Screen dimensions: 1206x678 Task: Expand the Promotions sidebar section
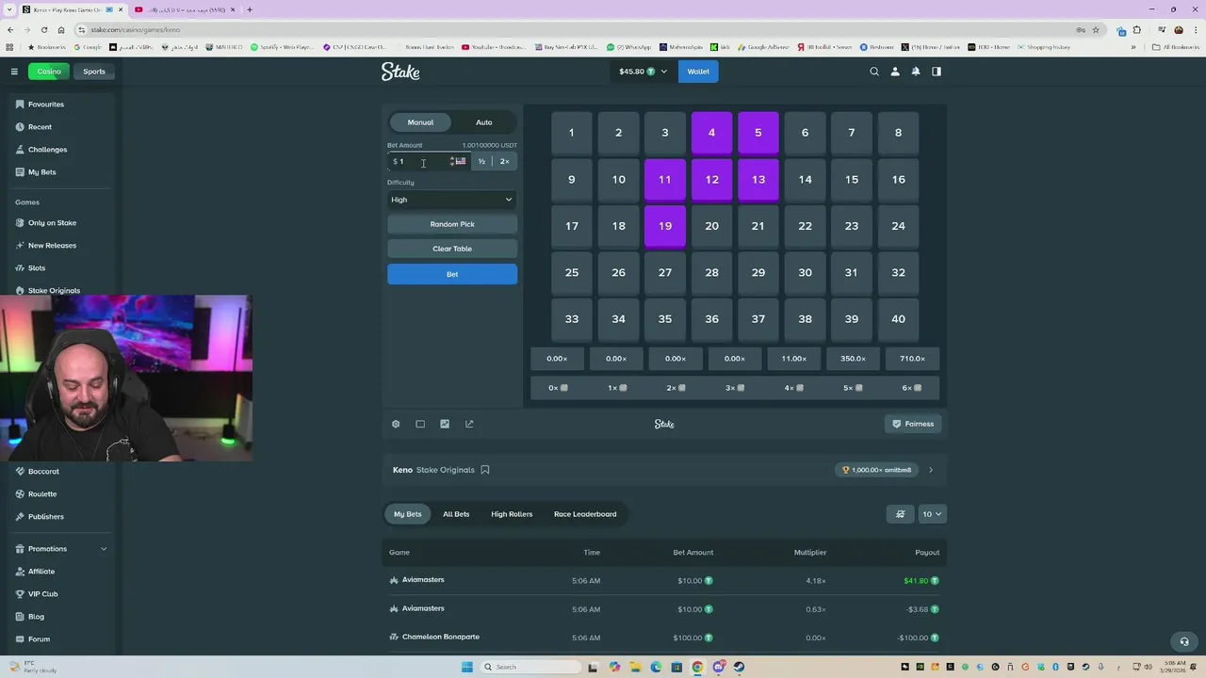point(104,549)
